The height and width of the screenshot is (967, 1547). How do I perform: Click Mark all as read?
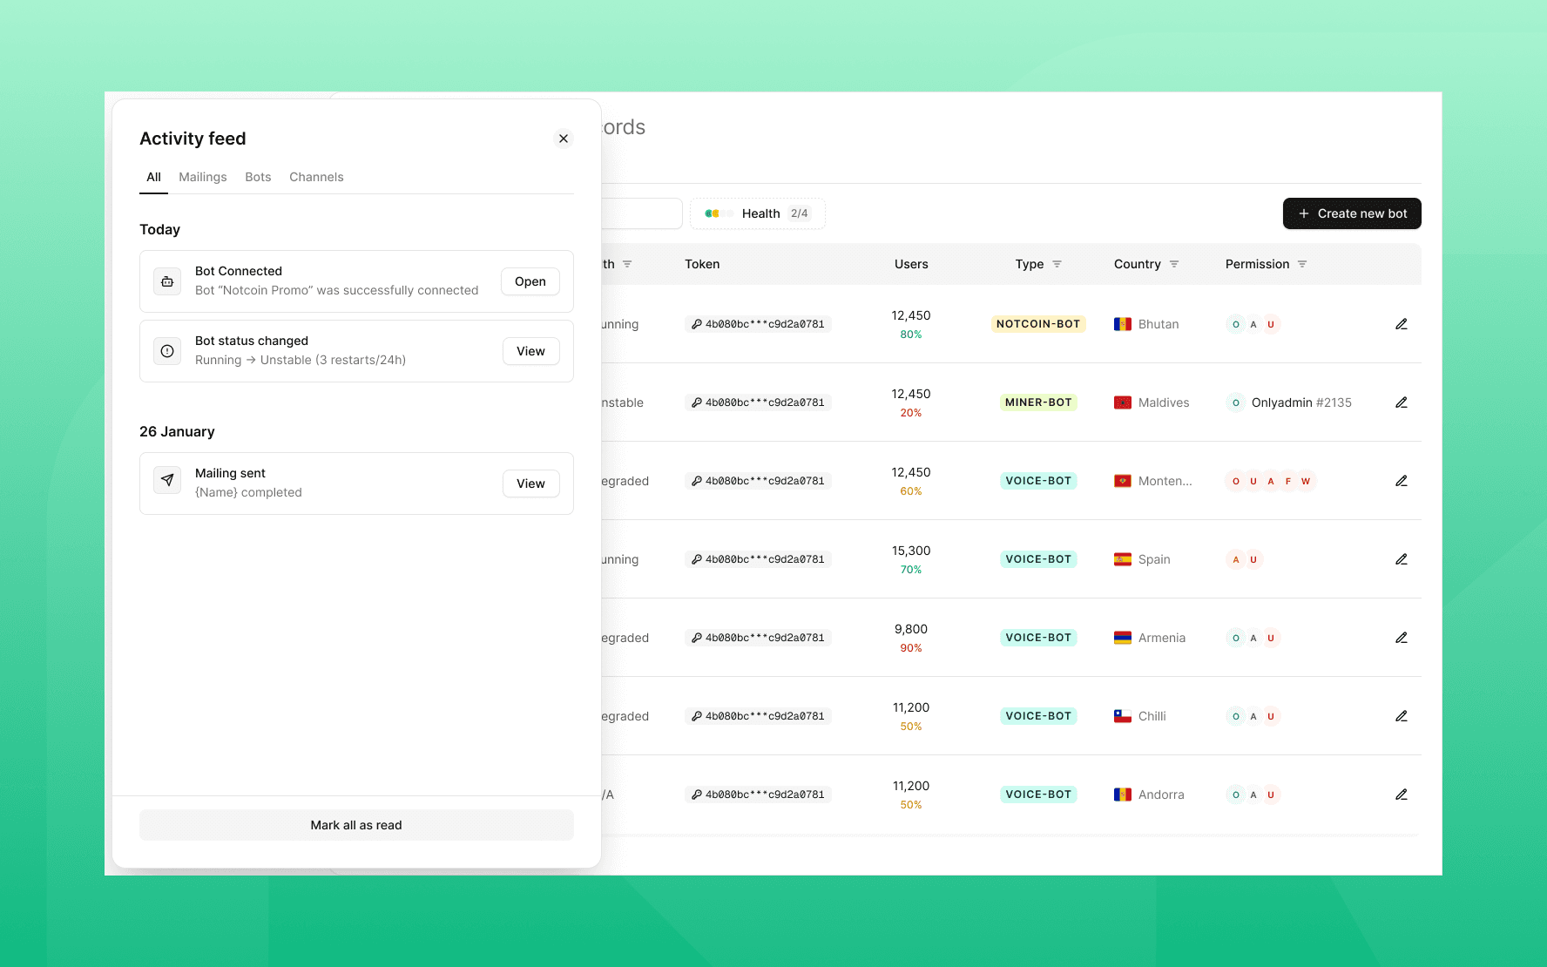(356, 825)
